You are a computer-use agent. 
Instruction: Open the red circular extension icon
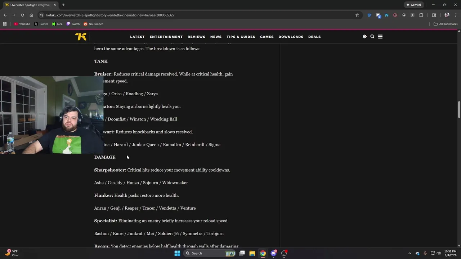(395, 15)
